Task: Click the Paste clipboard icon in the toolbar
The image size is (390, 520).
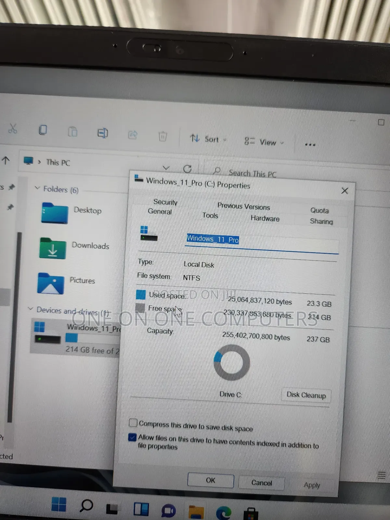Action: tap(73, 132)
